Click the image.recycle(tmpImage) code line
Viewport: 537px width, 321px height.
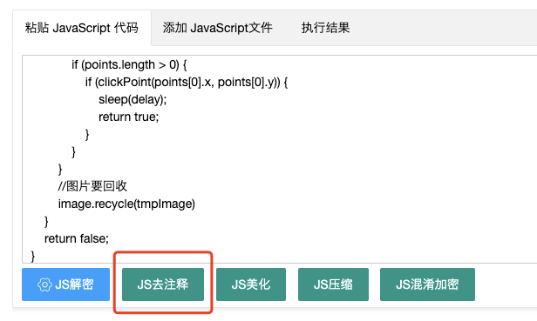click(126, 204)
